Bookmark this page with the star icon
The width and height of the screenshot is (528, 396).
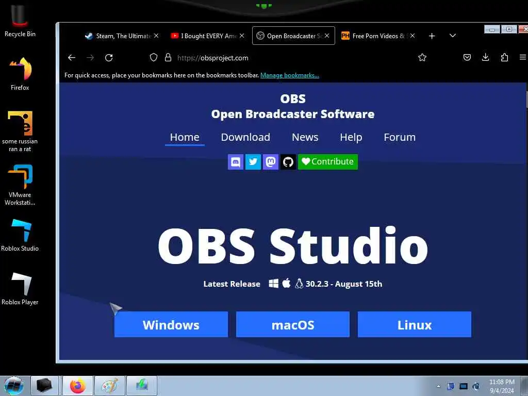point(422,58)
